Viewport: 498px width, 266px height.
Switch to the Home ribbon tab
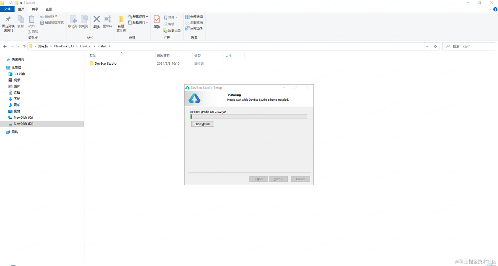click(x=21, y=9)
